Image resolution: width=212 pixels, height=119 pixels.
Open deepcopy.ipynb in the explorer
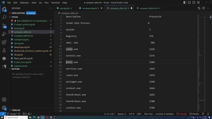click(x=22, y=47)
